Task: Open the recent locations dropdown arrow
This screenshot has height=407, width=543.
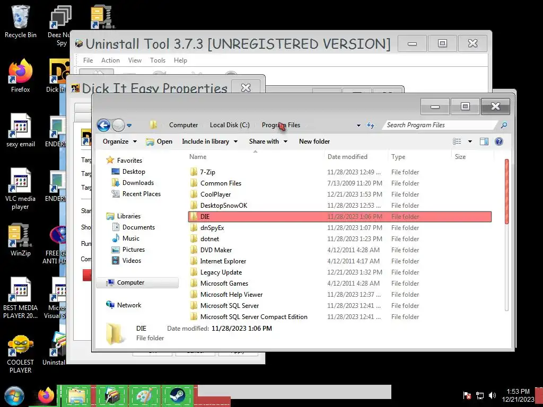Action: click(129, 125)
